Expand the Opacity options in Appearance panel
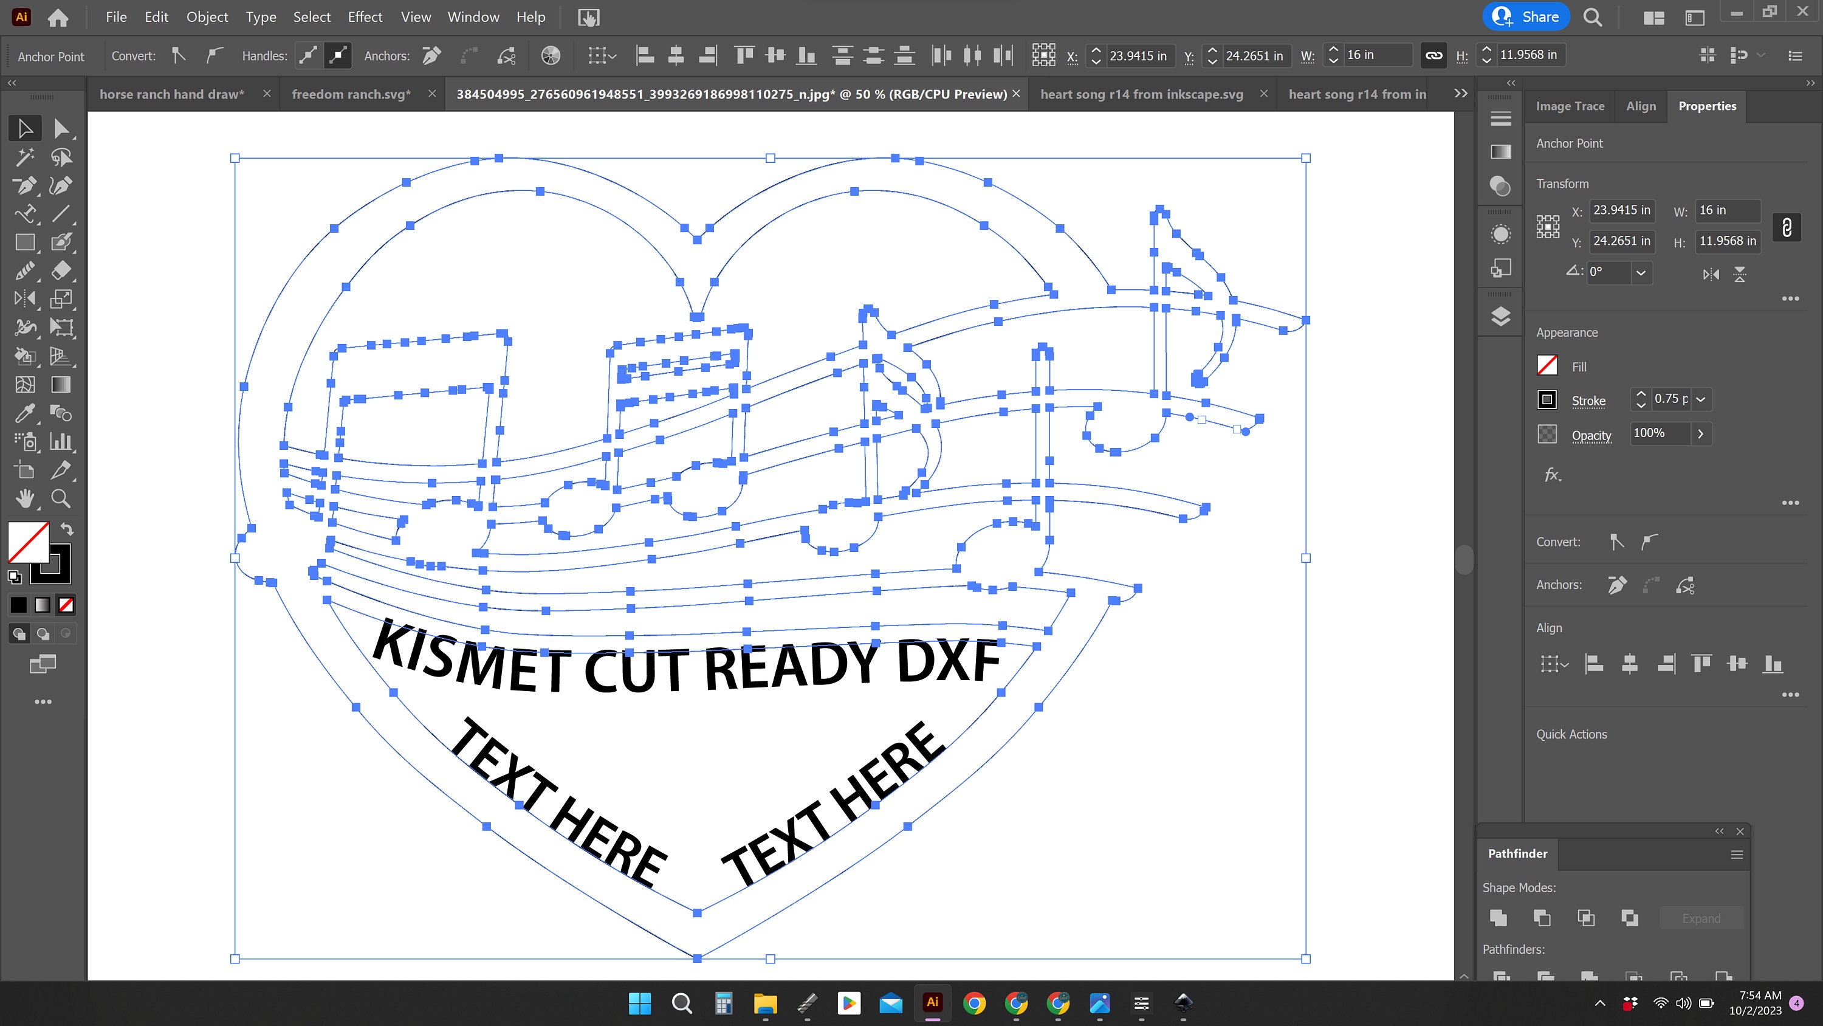This screenshot has height=1026, width=1823. 1702,433
